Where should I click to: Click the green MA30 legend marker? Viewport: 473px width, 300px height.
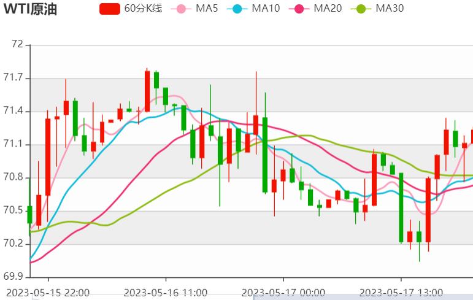[x=361, y=9]
